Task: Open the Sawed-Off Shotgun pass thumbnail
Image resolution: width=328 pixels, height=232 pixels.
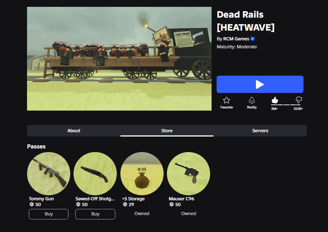Action: (x=95, y=174)
